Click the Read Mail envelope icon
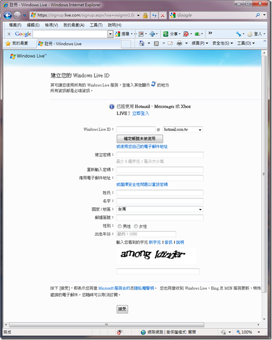The width and height of the screenshot is (272, 340). tap(170, 44)
